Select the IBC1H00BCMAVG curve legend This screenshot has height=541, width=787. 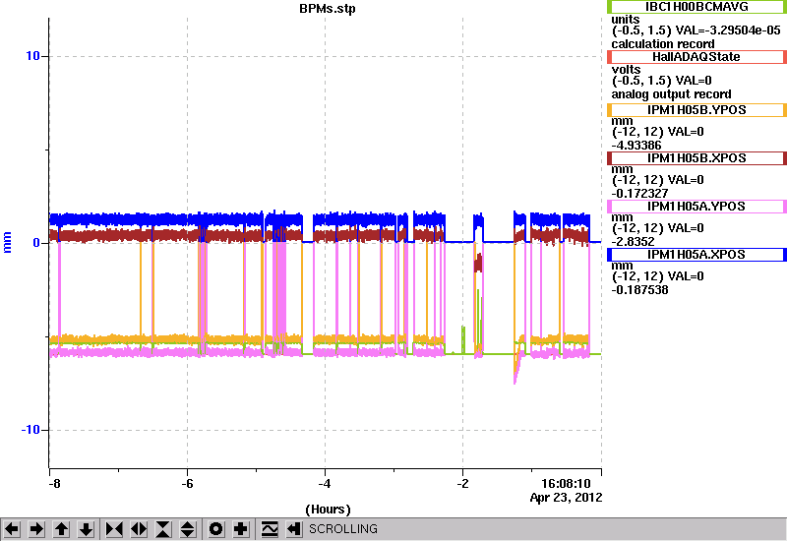pos(696,7)
